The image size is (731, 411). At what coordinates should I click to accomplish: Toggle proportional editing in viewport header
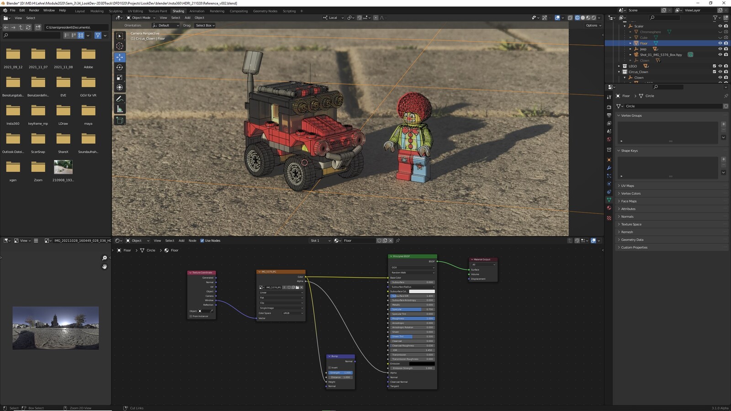(376, 18)
